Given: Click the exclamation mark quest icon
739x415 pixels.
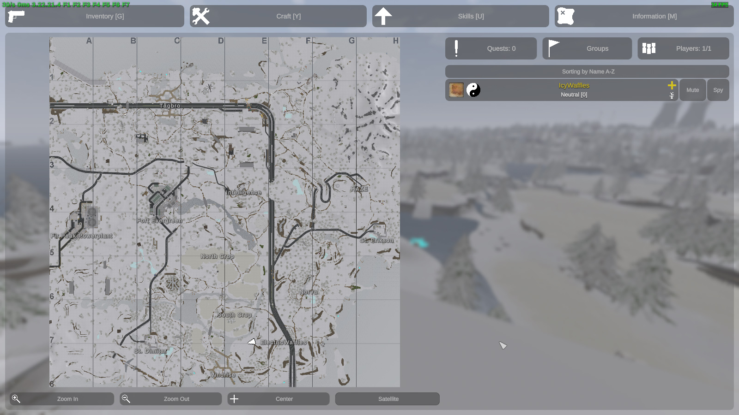Looking at the screenshot, I should pyautogui.click(x=456, y=48).
